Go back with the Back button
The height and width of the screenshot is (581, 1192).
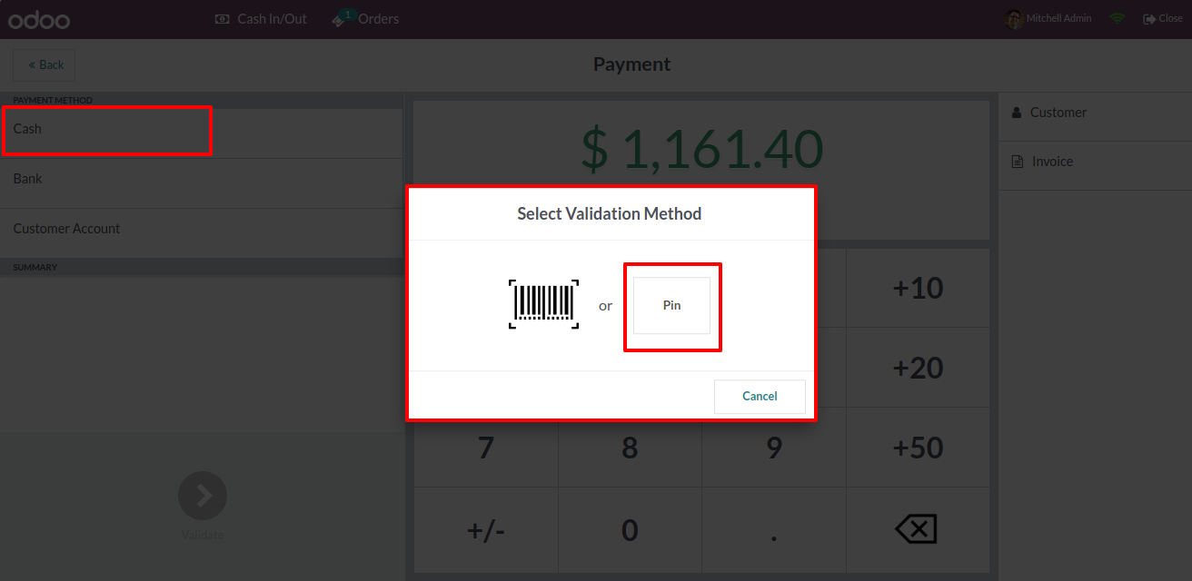pos(45,65)
